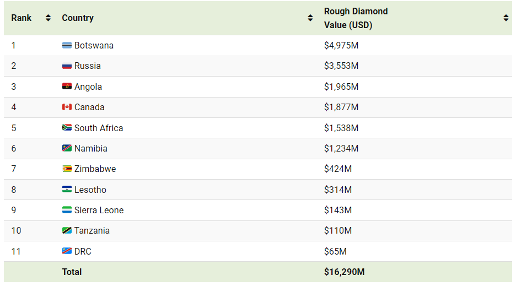Click the Lesotho flag icon
The width and height of the screenshot is (516, 286).
(x=67, y=190)
